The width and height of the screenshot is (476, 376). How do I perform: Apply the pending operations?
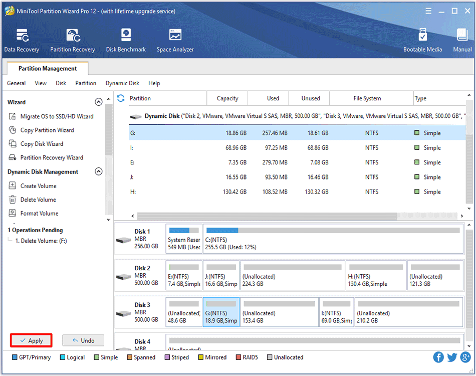(x=31, y=340)
